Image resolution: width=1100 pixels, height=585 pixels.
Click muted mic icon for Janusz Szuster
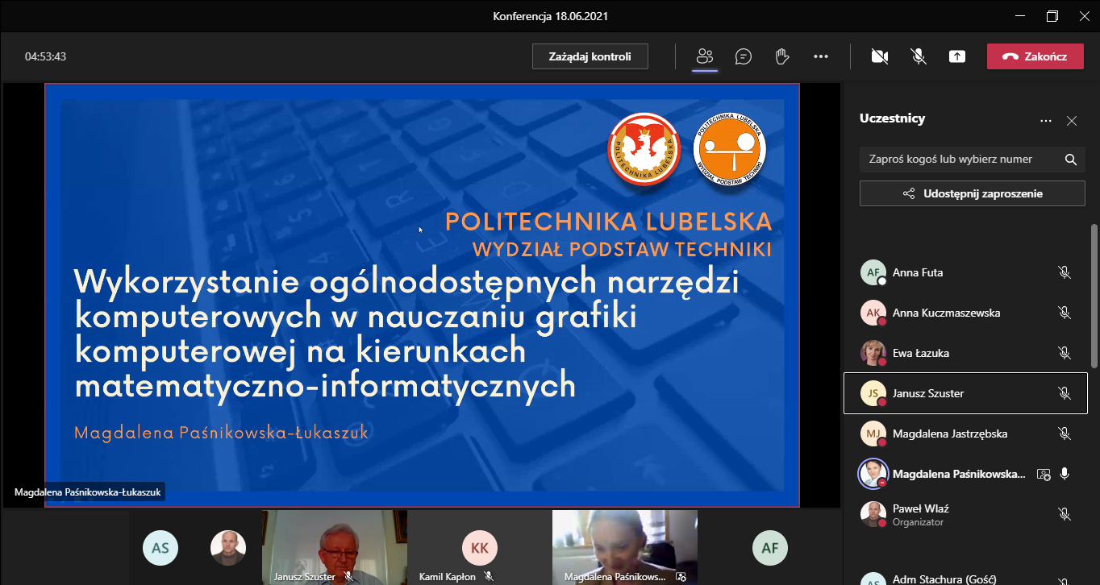[1065, 393]
